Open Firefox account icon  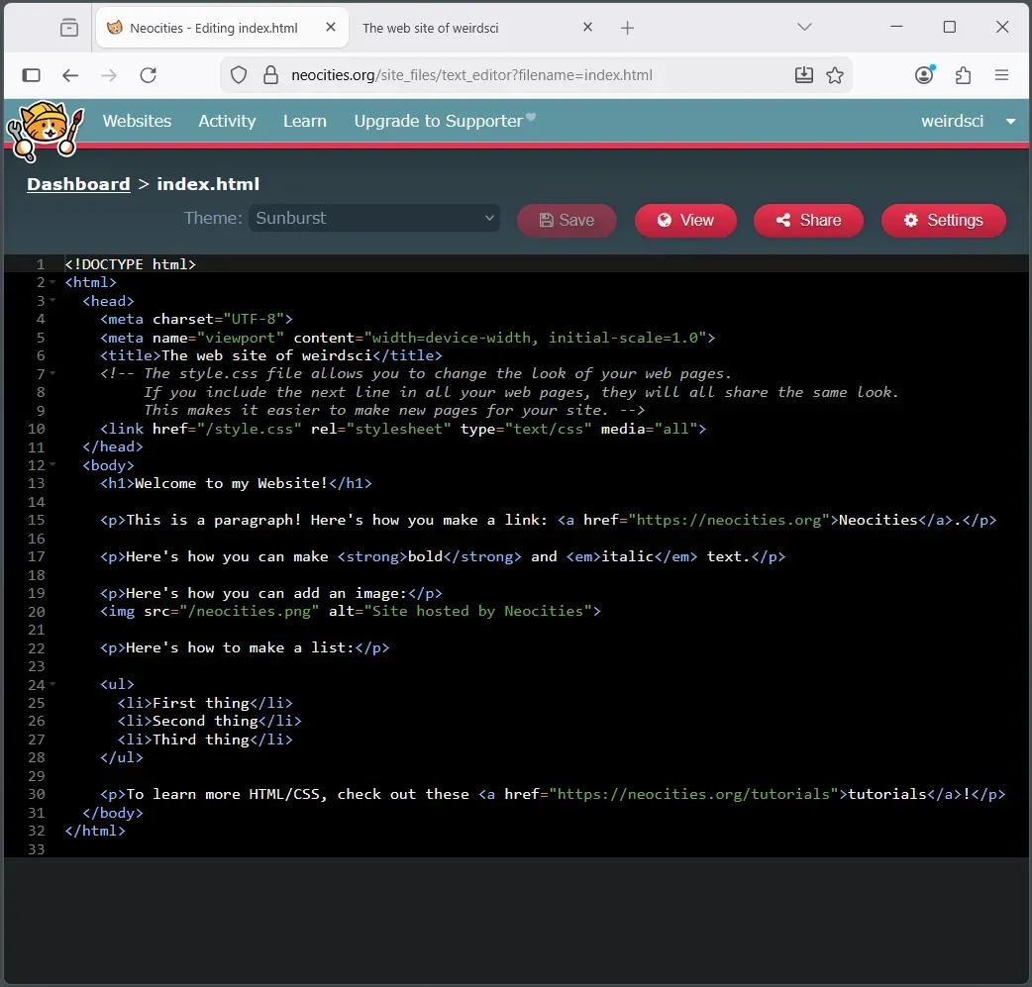point(925,75)
